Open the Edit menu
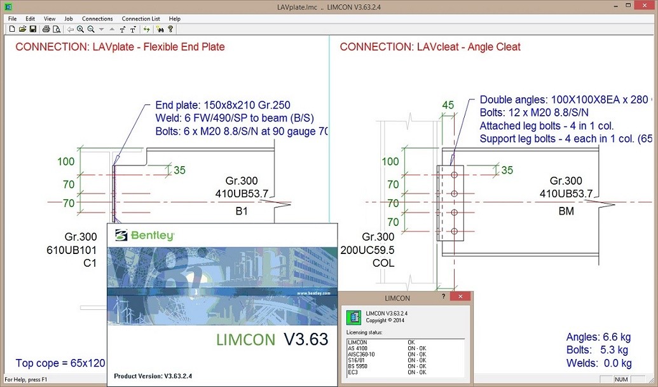 pyautogui.click(x=31, y=18)
